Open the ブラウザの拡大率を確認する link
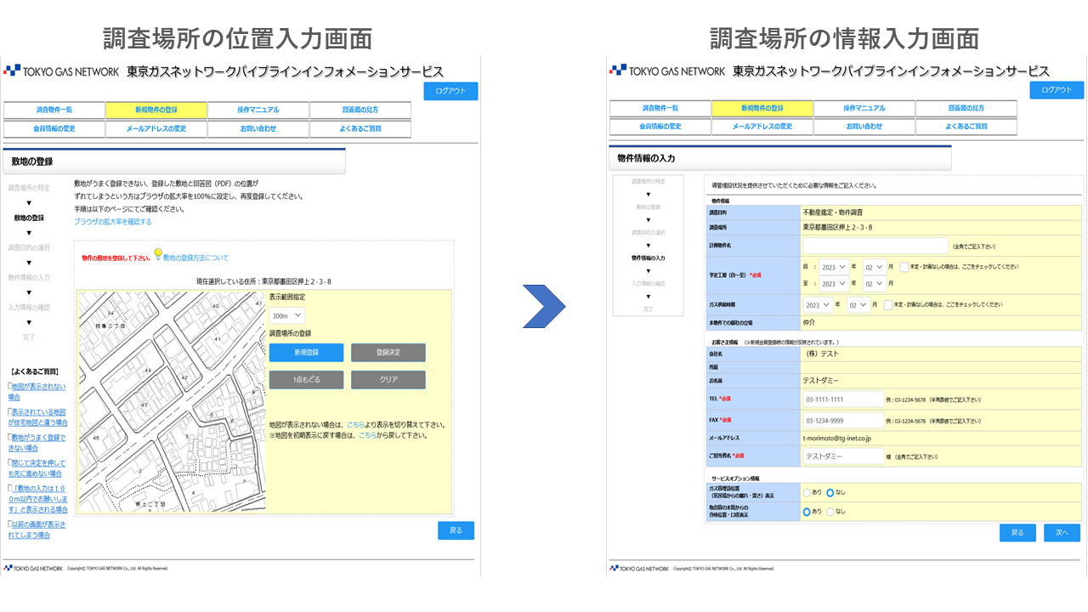 pyautogui.click(x=112, y=222)
